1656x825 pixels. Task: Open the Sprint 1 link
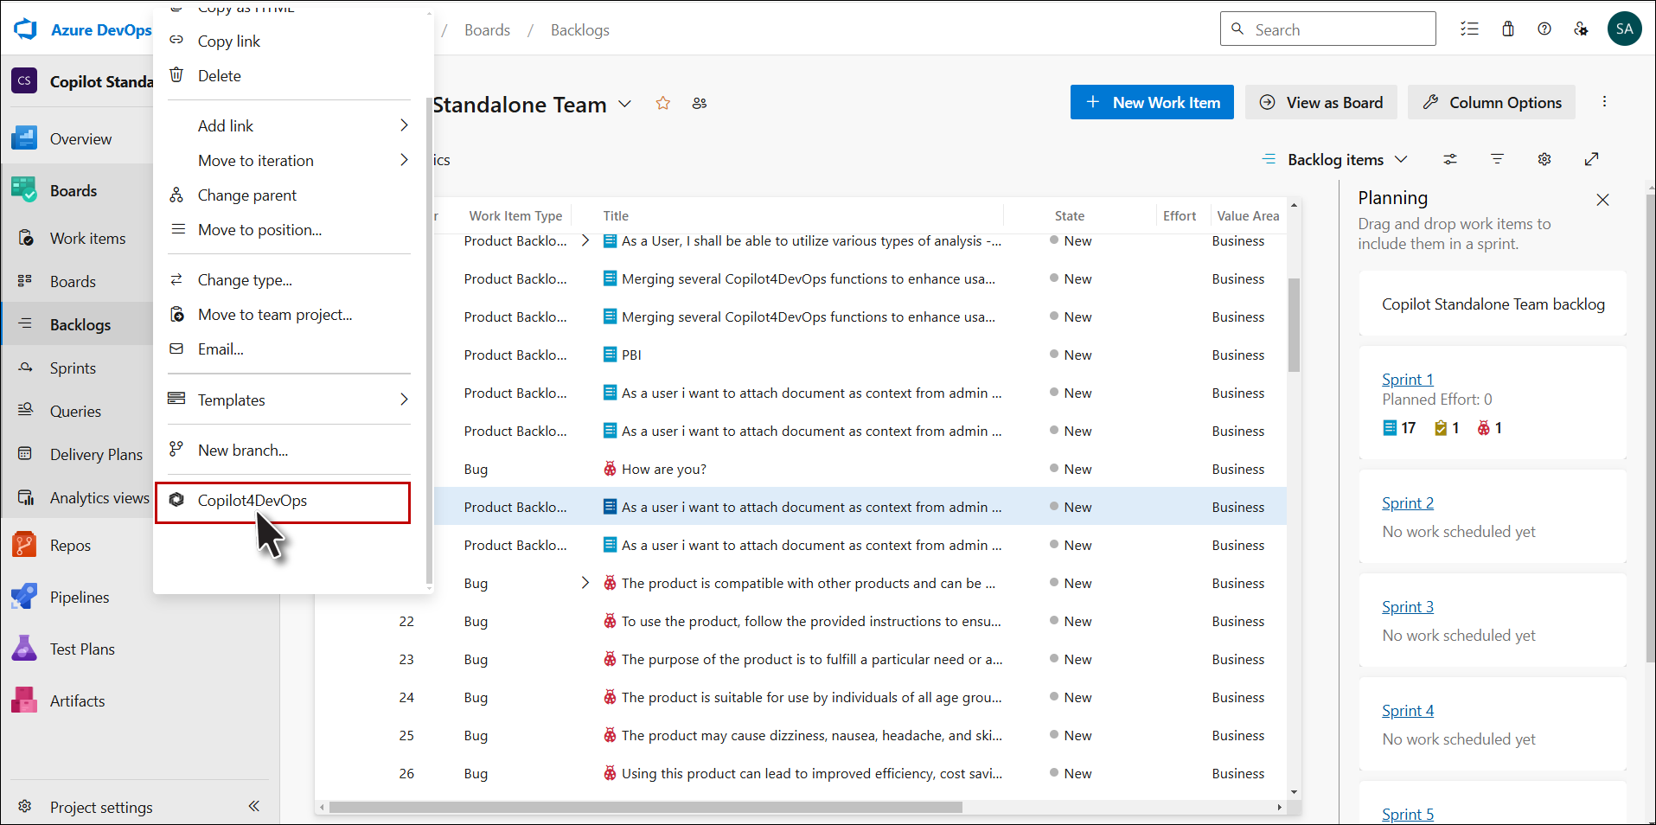[x=1408, y=379]
